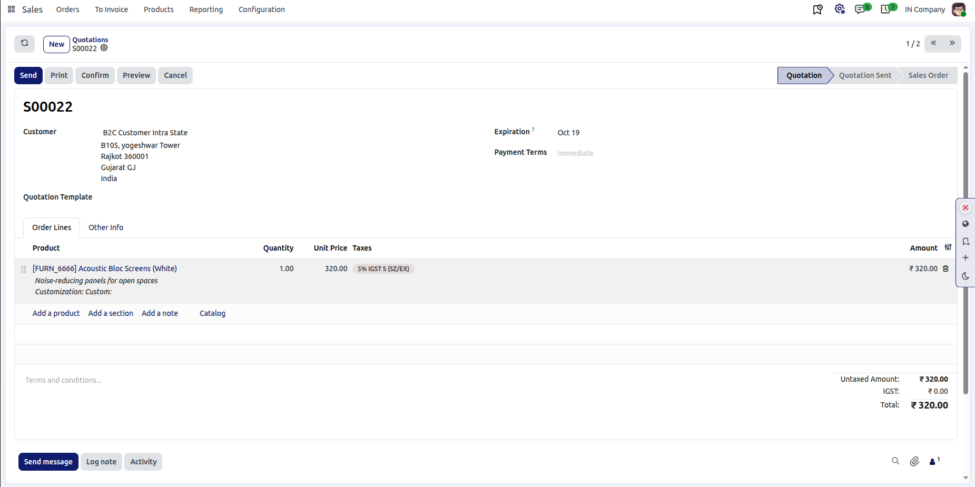The height and width of the screenshot is (487, 975).
Task: Click the Confirm button
Action: tap(95, 75)
